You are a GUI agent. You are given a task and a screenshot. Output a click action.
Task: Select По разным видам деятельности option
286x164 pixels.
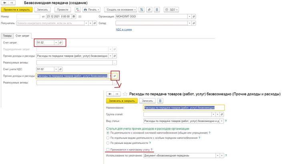point(108,143)
